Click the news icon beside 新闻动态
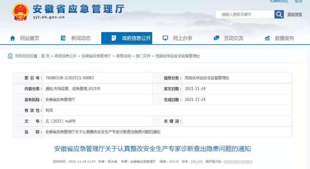Viewport: 310px width, 169px height. pyautogui.click(x=63, y=38)
